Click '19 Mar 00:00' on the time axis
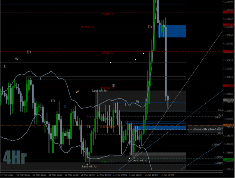235x178 pixels. click(23, 175)
